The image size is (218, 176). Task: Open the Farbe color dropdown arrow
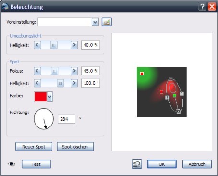(x=50, y=97)
